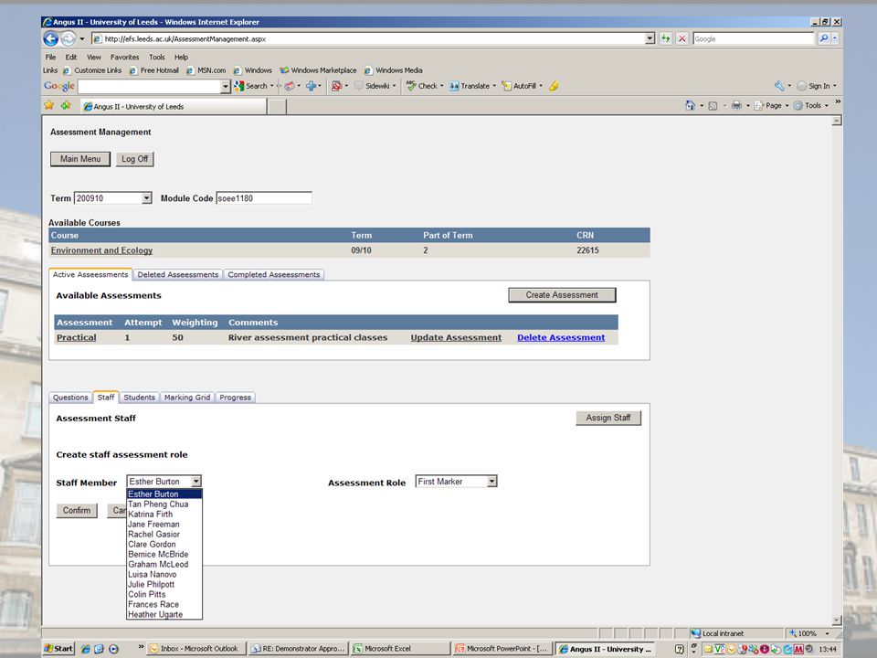The height and width of the screenshot is (658, 877).
Task: Click the Free Hotmail link in Links bar
Action: pyautogui.click(x=154, y=70)
